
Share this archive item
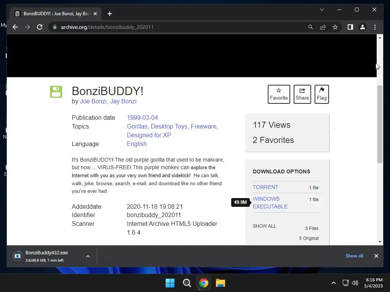pyautogui.click(x=302, y=94)
